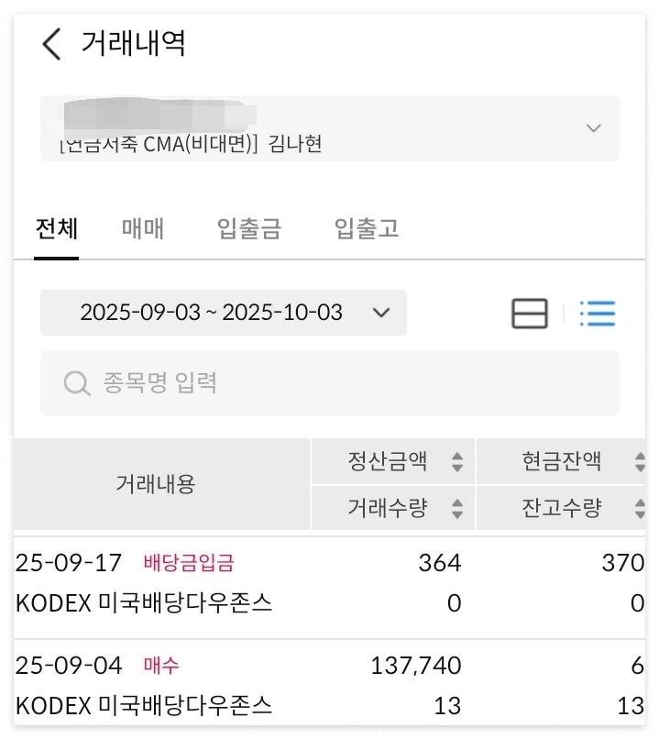This screenshot has height=739, width=659.
Task: Tap the search magnifier icon
Action: tap(76, 382)
